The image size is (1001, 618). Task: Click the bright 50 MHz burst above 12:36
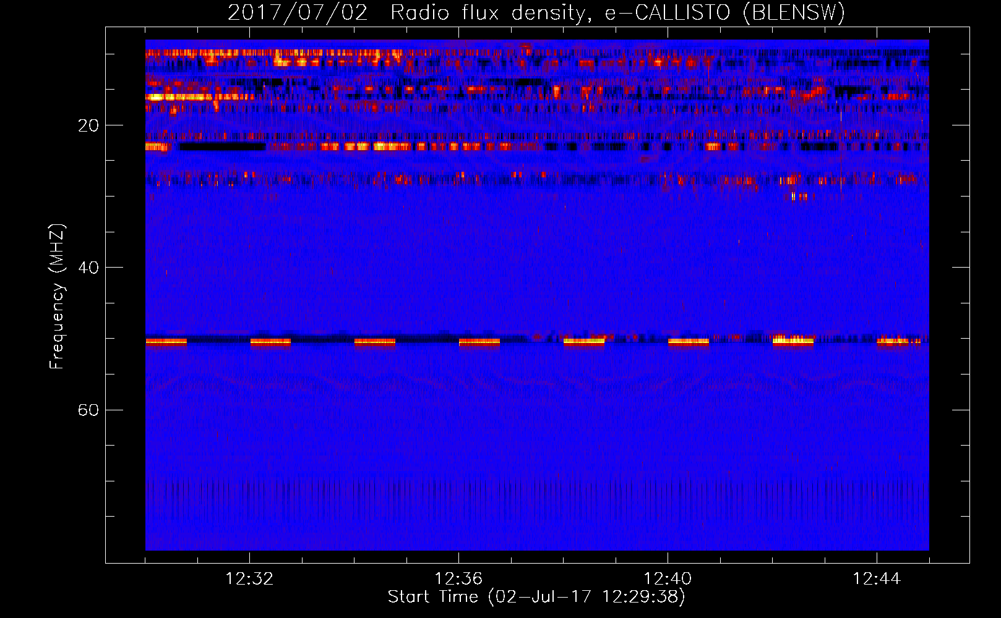pos(479,342)
